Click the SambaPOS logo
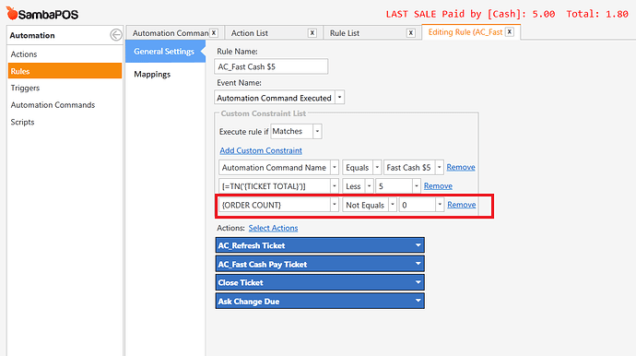 (x=42, y=14)
